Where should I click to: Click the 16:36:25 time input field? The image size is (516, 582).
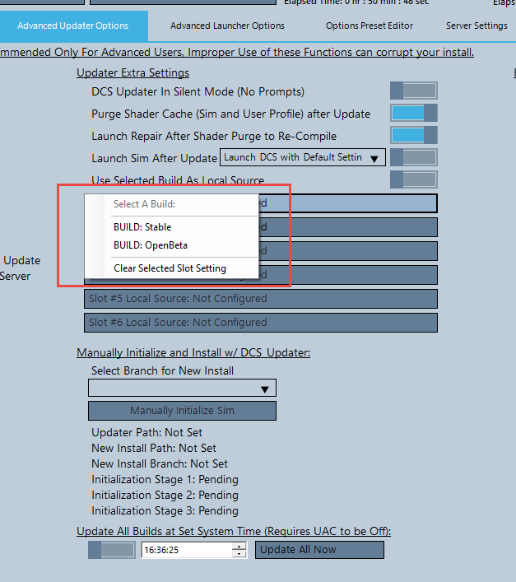click(x=188, y=550)
